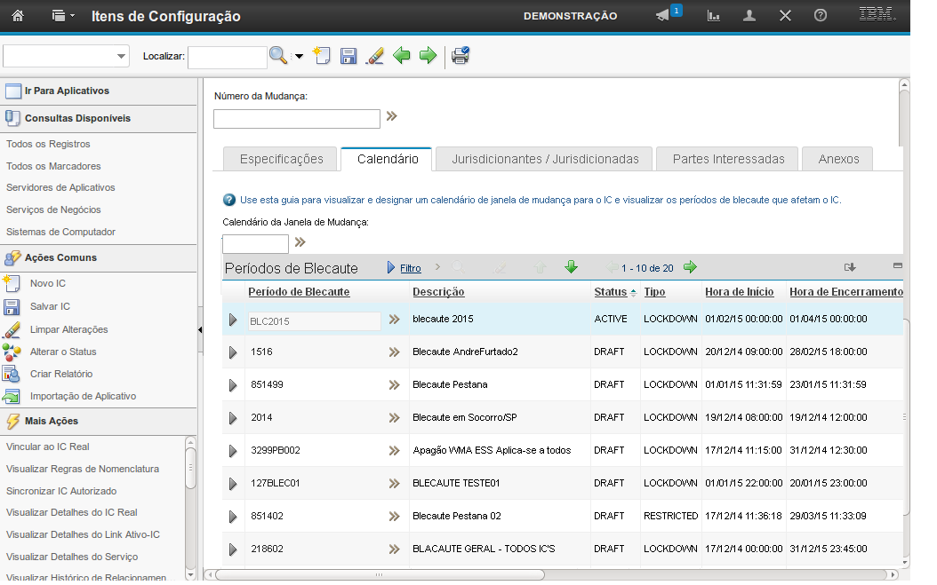Click the New IC toolbar icon
Screen dimensions: 937x585
322,57
